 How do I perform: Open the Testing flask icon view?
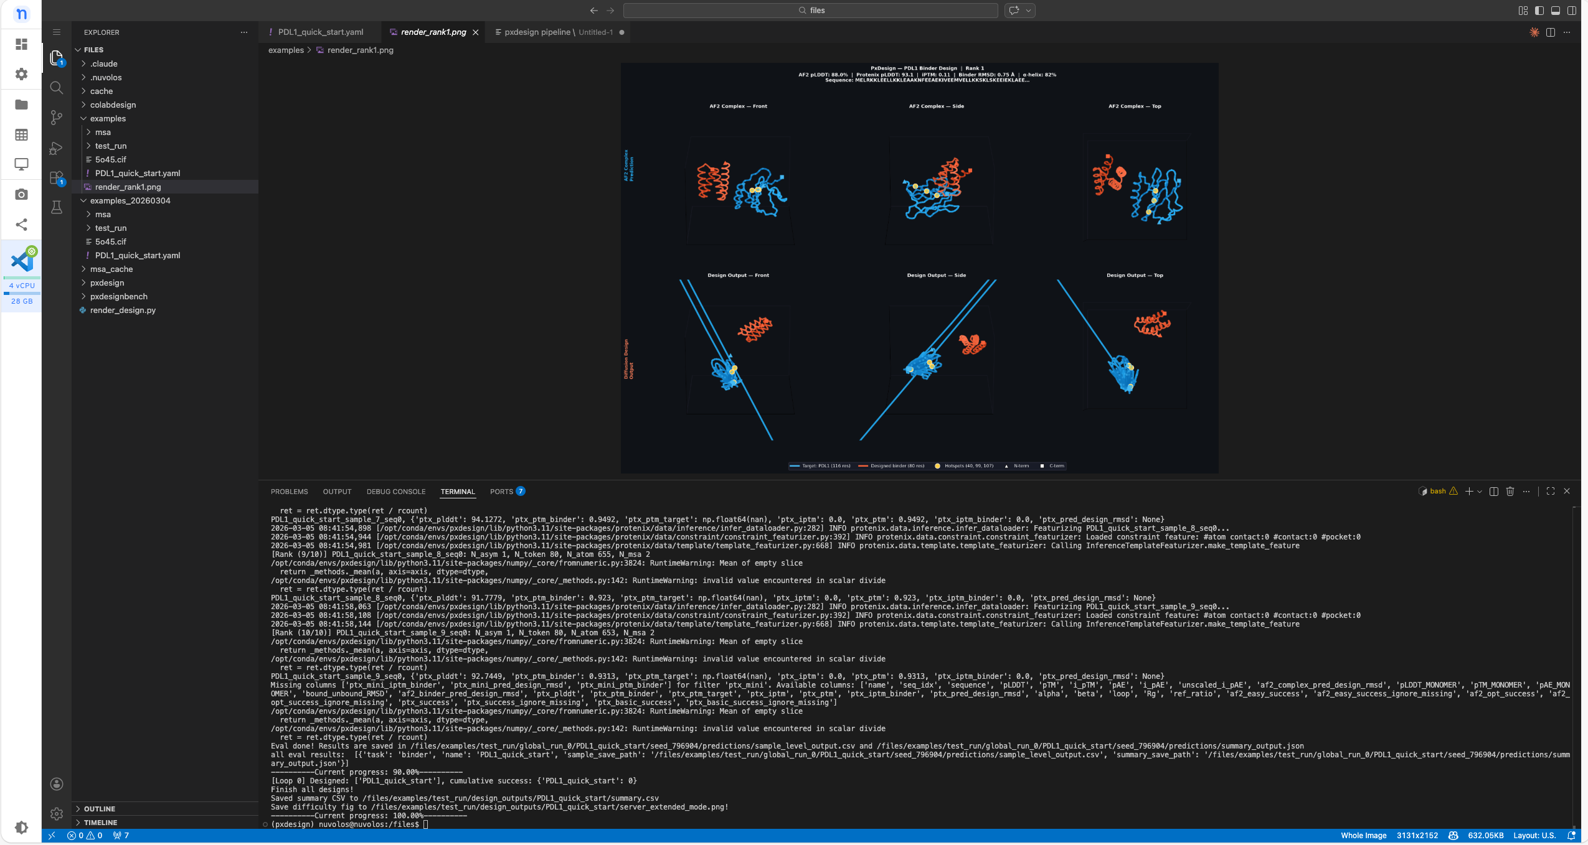[57, 207]
